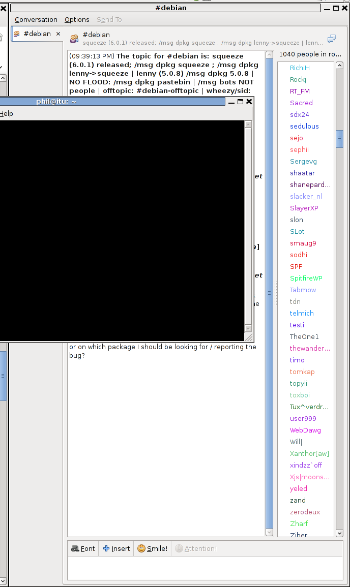Open the Smile! emoticon picker

click(x=152, y=549)
